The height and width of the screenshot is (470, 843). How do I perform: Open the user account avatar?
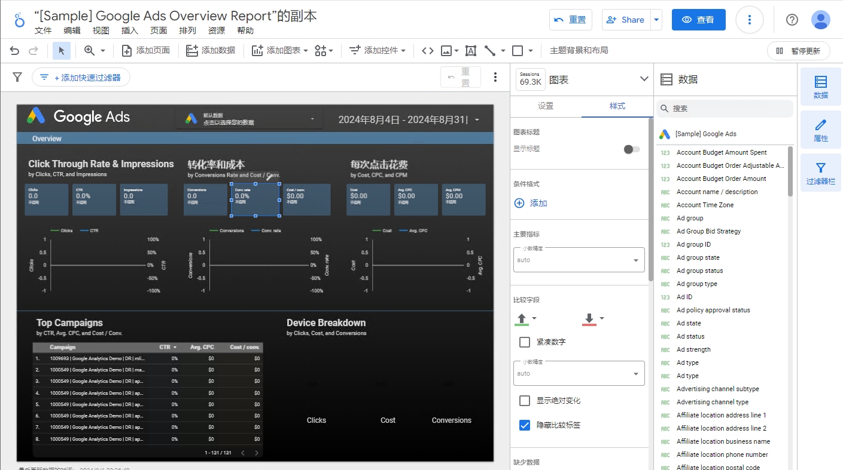pyautogui.click(x=821, y=20)
